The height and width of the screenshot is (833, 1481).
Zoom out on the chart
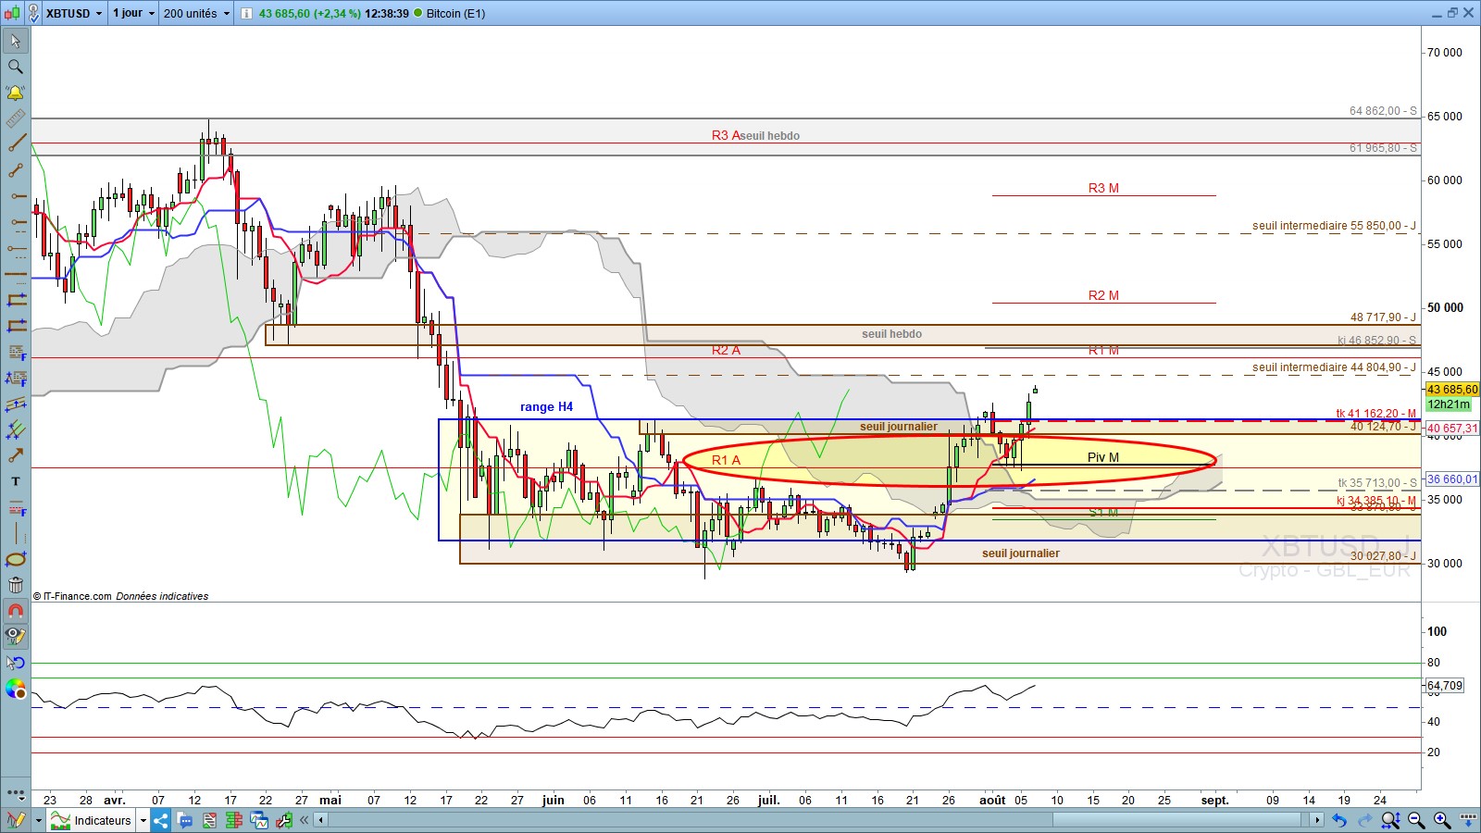(1416, 820)
